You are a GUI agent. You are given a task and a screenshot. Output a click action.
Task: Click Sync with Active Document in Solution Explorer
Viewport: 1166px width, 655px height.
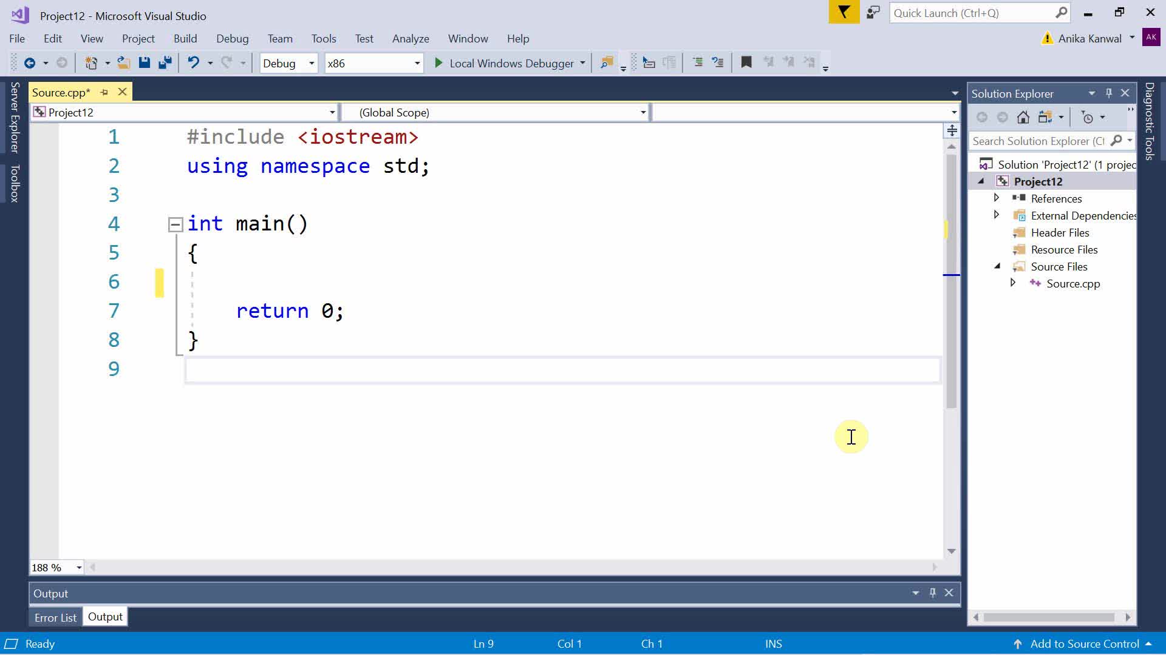1045,117
